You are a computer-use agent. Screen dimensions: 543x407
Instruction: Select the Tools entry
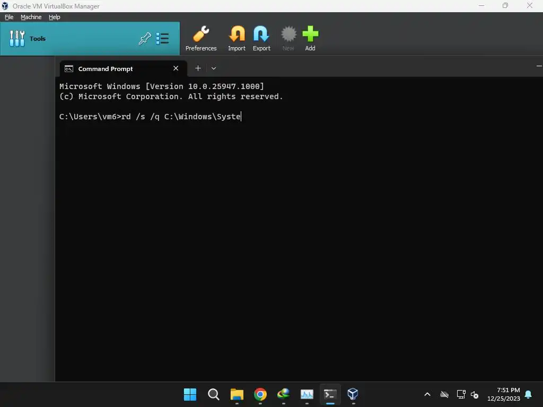click(x=90, y=38)
